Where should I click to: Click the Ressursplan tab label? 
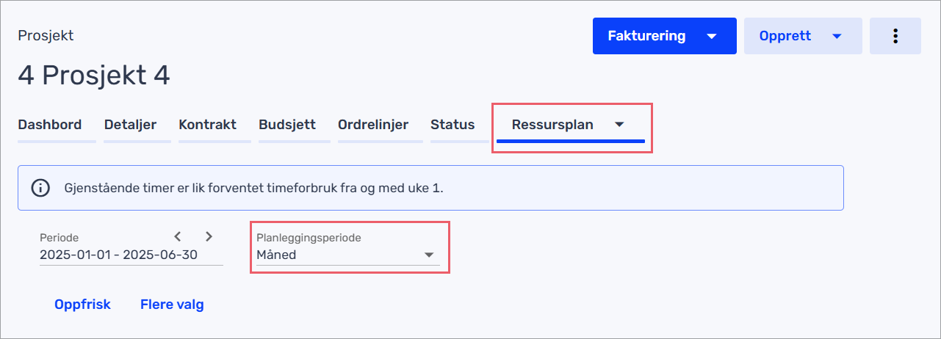(552, 125)
